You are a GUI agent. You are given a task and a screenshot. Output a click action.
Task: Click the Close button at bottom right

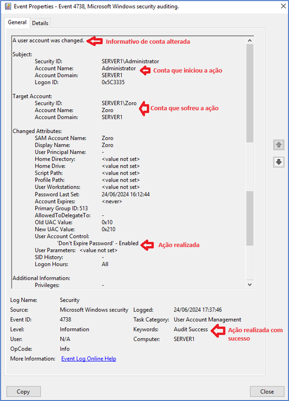pyautogui.click(x=267, y=391)
